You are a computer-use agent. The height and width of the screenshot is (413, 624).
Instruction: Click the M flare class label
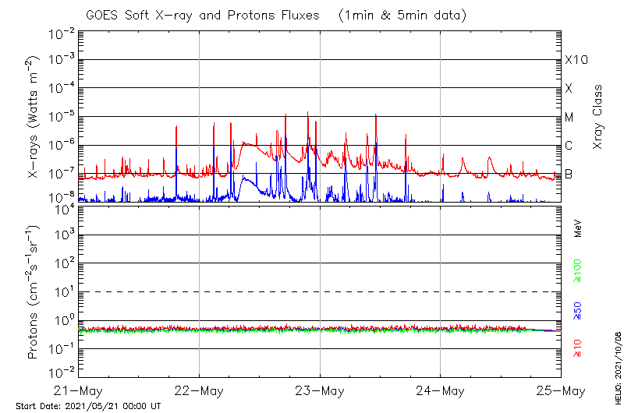tap(569, 118)
